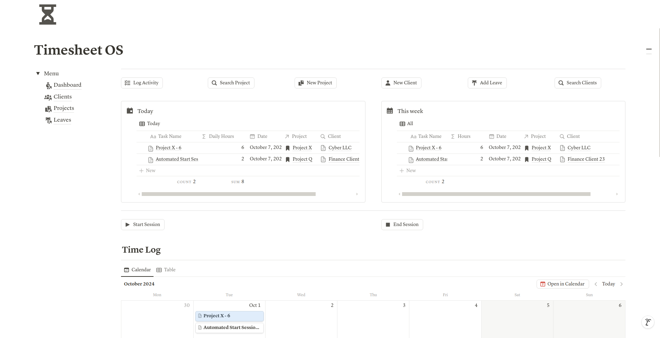
Task: Click the Projects icon in the menu
Action: click(x=48, y=109)
